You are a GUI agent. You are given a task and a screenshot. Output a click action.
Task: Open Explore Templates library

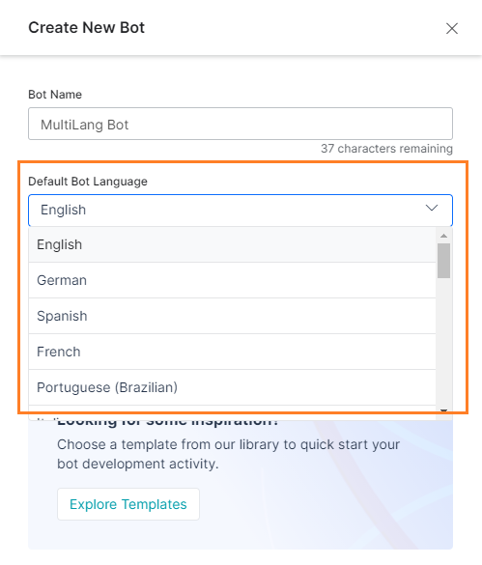coord(128,504)
